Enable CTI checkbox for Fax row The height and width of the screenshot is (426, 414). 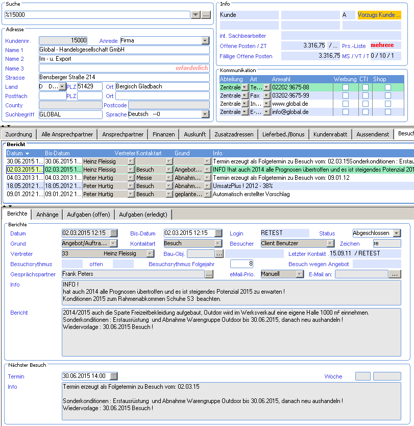(x=366, y=96)
